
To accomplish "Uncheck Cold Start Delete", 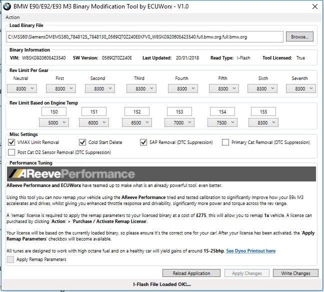I will click(82, 142).
